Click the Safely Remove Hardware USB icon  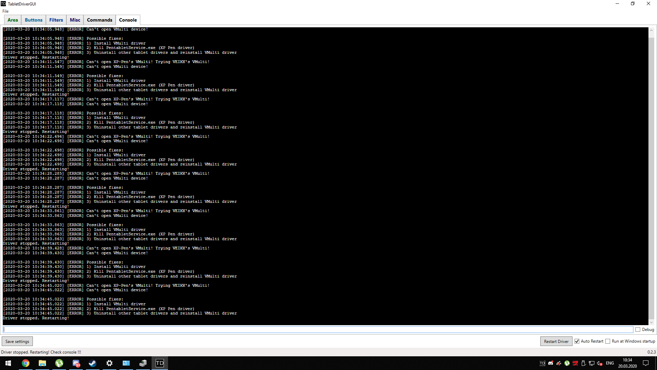tap(583, 363)
